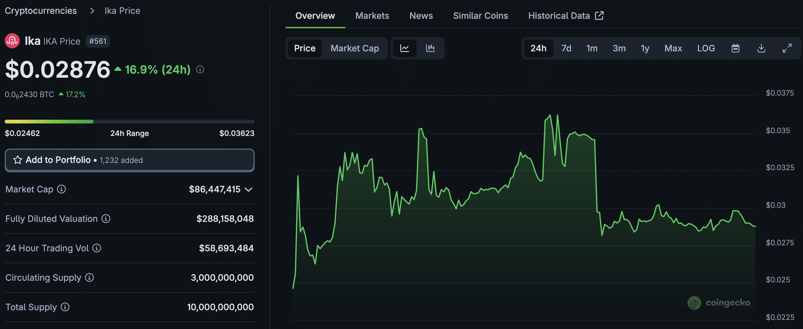This screenshot has width=803, height=329.
Task: Expand the Market Cap value details
Action: coord(249,189)
